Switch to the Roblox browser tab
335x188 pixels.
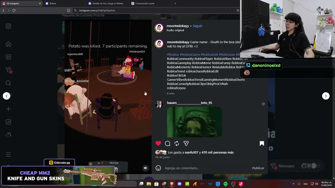64,3
